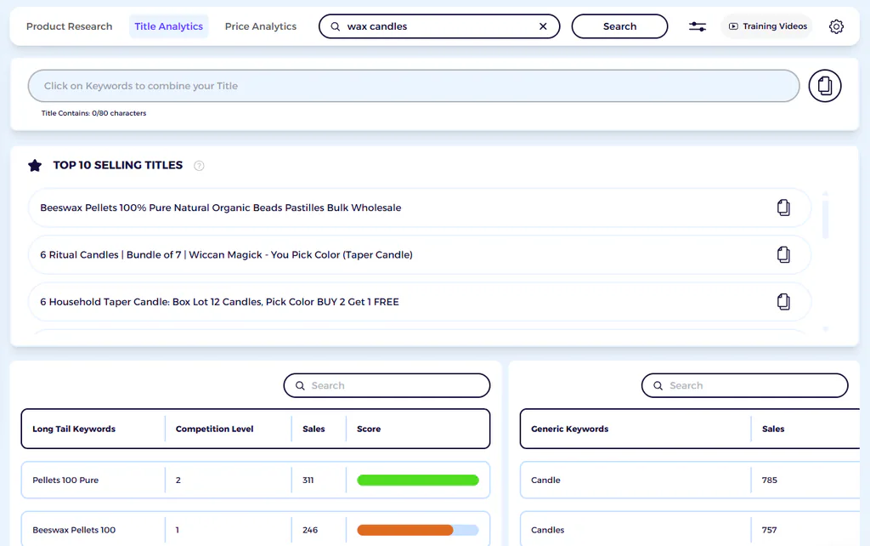Click the long tail keywords search field
The width and height of the screenshot is (870, 546).
(x=387, y=385)
